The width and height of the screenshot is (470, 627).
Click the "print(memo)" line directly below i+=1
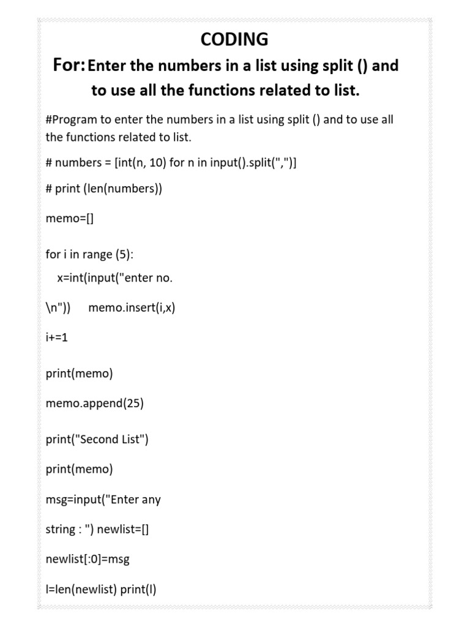pos(79,374)
